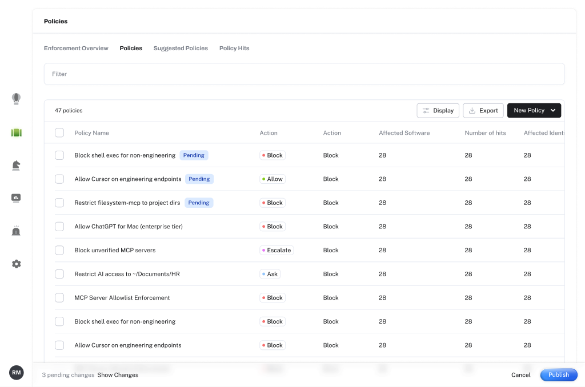The width and height of the screenshot is (585, 387).
Task: Open Escalate action of Block unverified MCP servers
Action: click(x=277, y=250)
